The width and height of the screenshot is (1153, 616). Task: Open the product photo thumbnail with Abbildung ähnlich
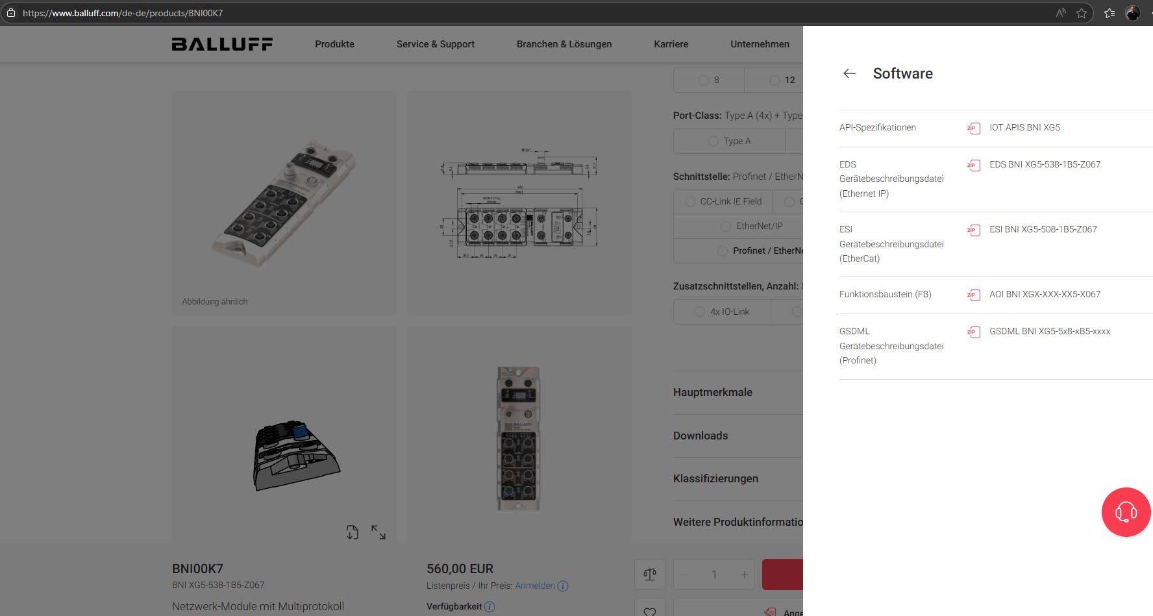[x=284, y=203]
